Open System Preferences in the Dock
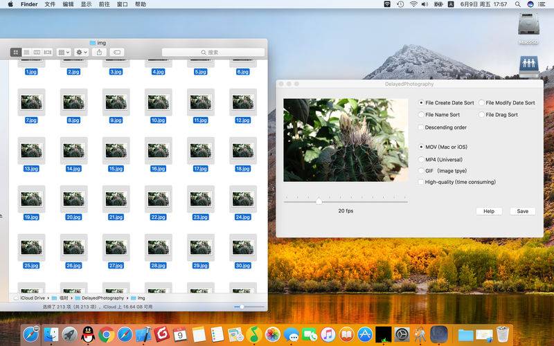The height and width of the screenshot is (346, 554). tap(402, 334)
